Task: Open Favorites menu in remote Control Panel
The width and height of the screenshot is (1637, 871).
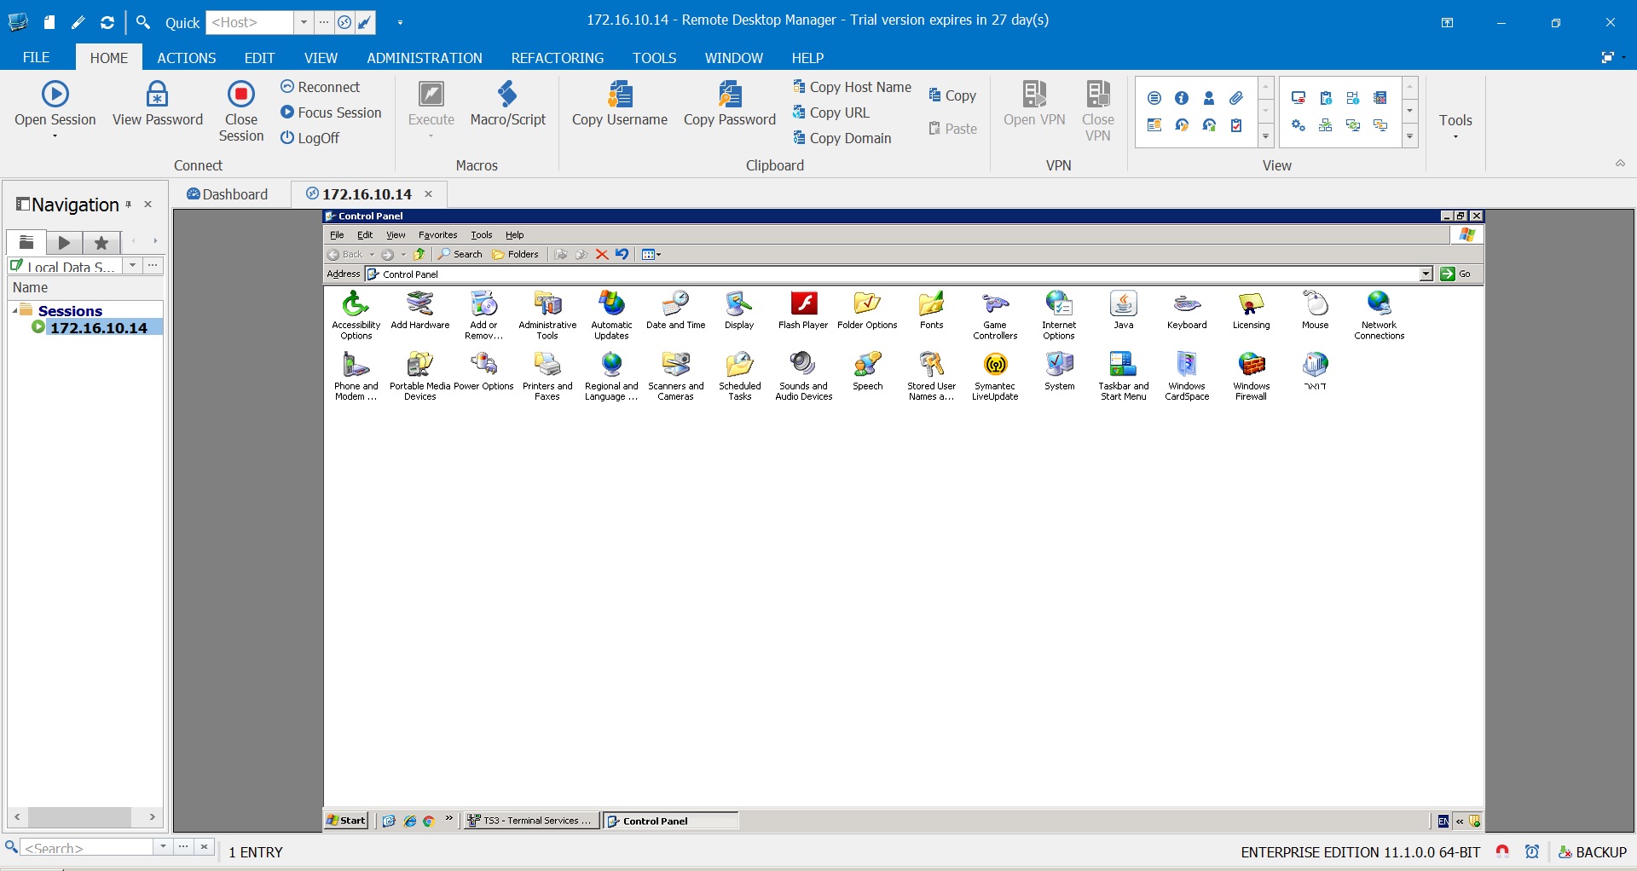Action: pyautogui.click(x=437, y=234)
